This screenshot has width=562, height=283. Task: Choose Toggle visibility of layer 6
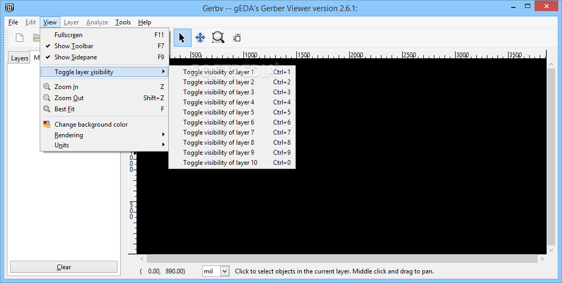[x=232, y=122]
